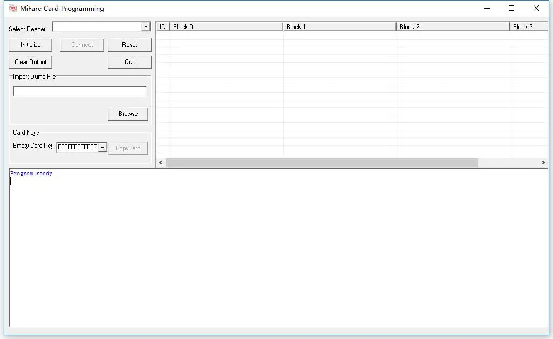Maximize the MiFare Card Programming window
The width and height of the screenshot is (553, 339).
(x=511, y=8)
